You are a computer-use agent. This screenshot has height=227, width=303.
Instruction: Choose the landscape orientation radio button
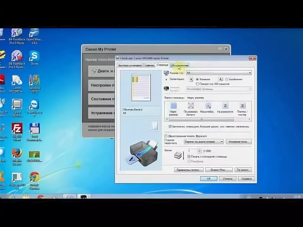tap(227, 79)
